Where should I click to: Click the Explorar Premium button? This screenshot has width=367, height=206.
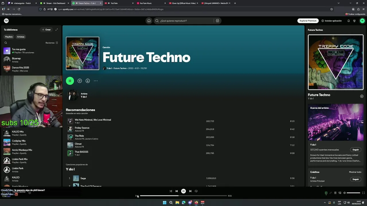pyautogui.click(x=308, y=21)
